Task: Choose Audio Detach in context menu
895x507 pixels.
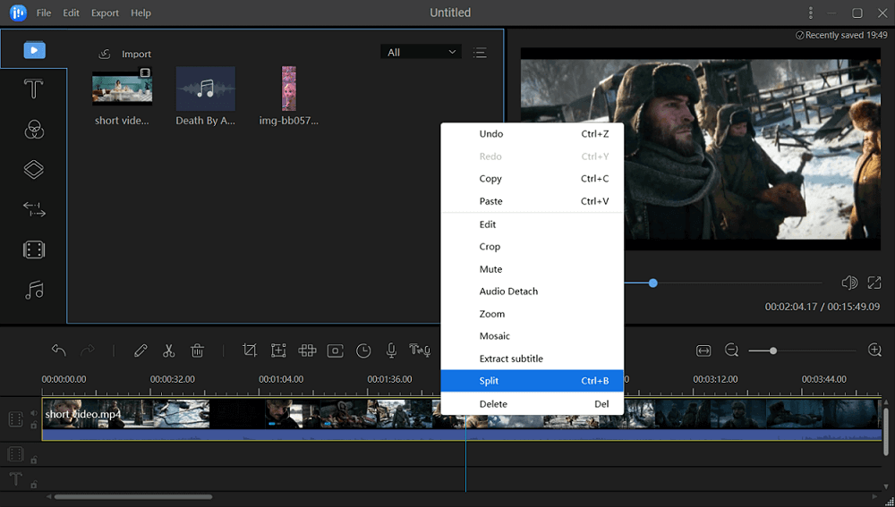Action: coord(508,292)
